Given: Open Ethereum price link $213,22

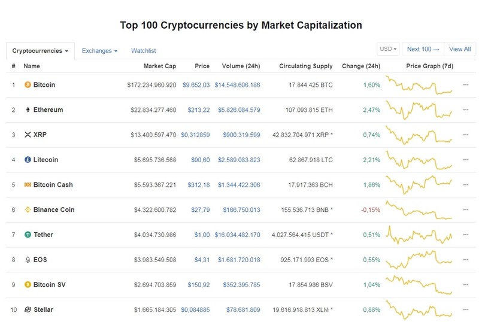Looking at the screenshot, I should [x=199, y=110].
